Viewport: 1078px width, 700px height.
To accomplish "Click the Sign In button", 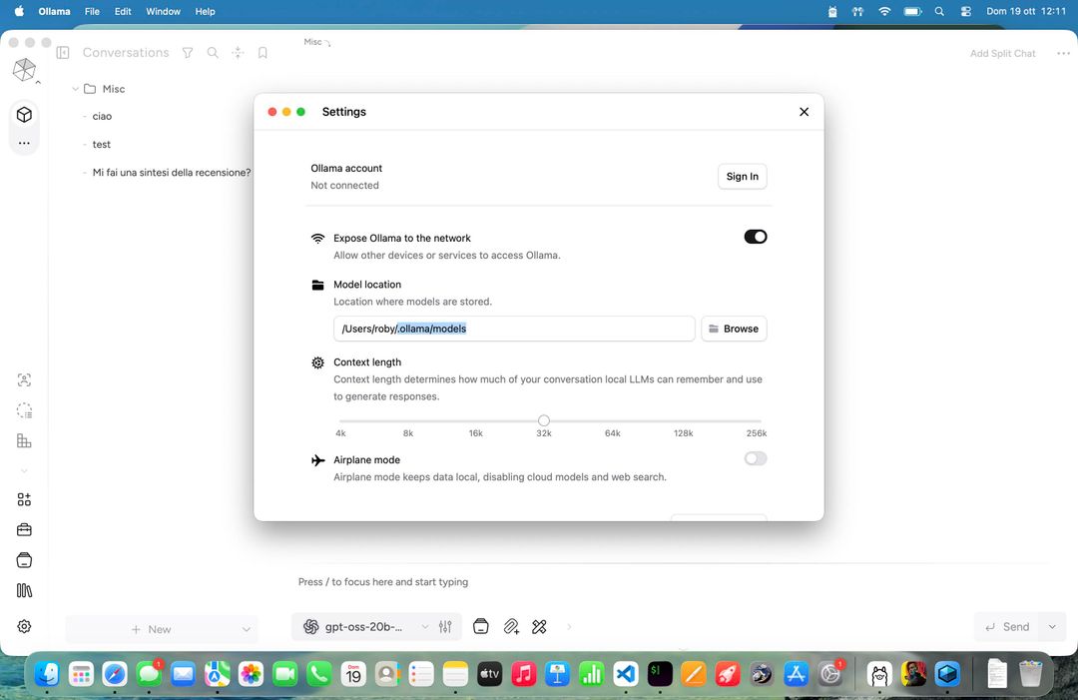I will 742,177.
